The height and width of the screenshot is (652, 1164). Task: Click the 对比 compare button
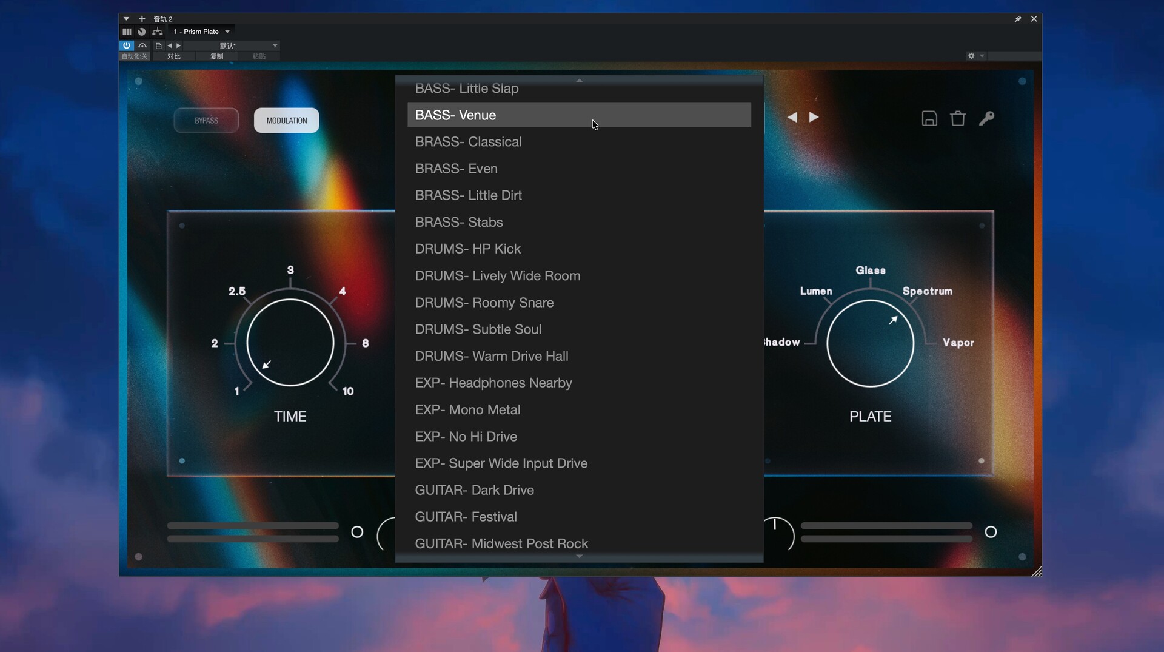click(x=174, y=56)
